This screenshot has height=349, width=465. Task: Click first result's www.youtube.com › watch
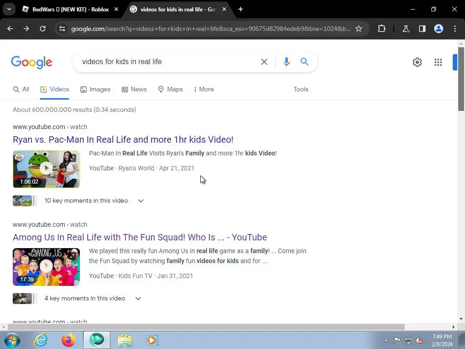point(50,127)
